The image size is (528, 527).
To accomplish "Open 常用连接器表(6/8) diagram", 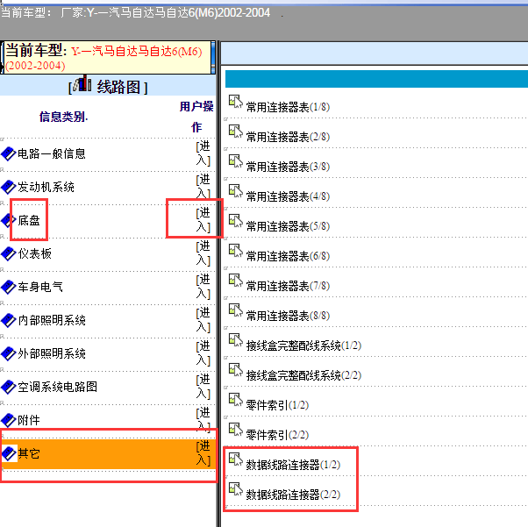I will 288,256.
